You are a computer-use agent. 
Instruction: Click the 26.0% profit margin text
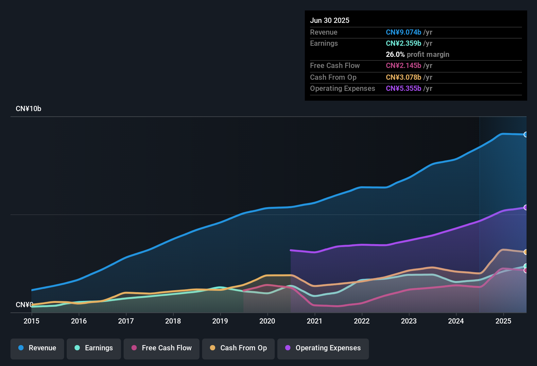pos(417,54)
